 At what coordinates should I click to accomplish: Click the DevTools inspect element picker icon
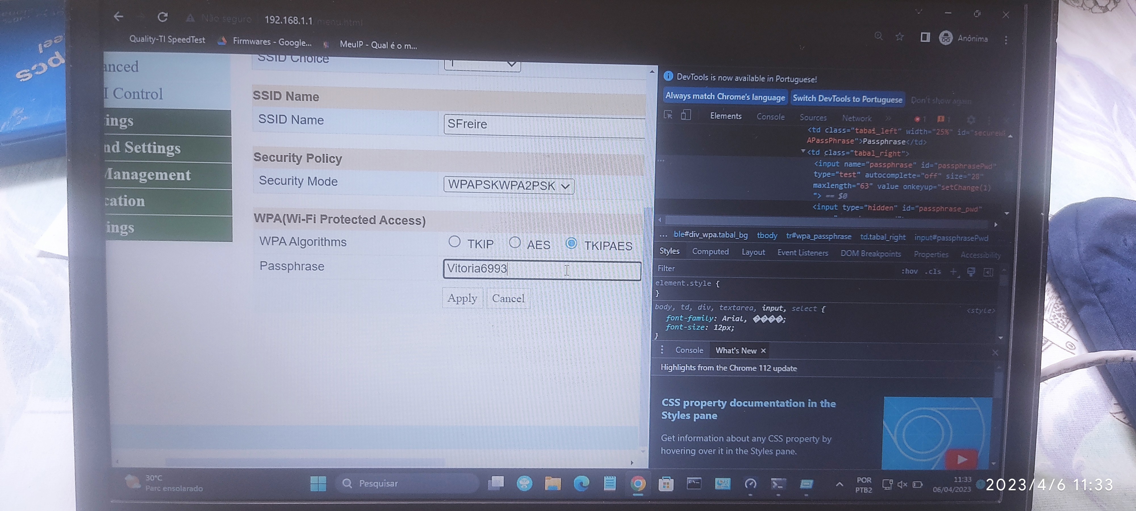click(x=668, y=115)
